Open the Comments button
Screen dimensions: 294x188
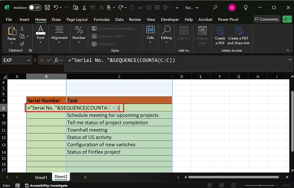coord(266,19)
